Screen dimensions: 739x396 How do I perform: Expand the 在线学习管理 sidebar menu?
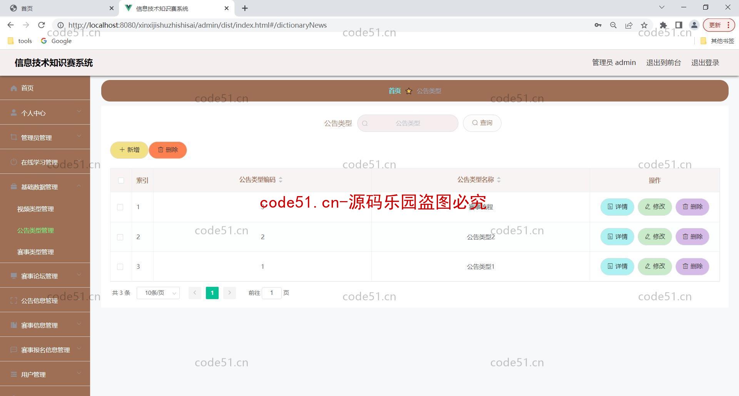45,162
